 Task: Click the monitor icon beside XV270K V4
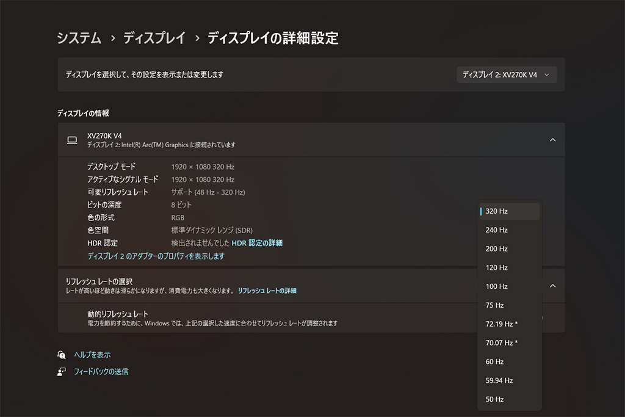click(x=72, y=140)
